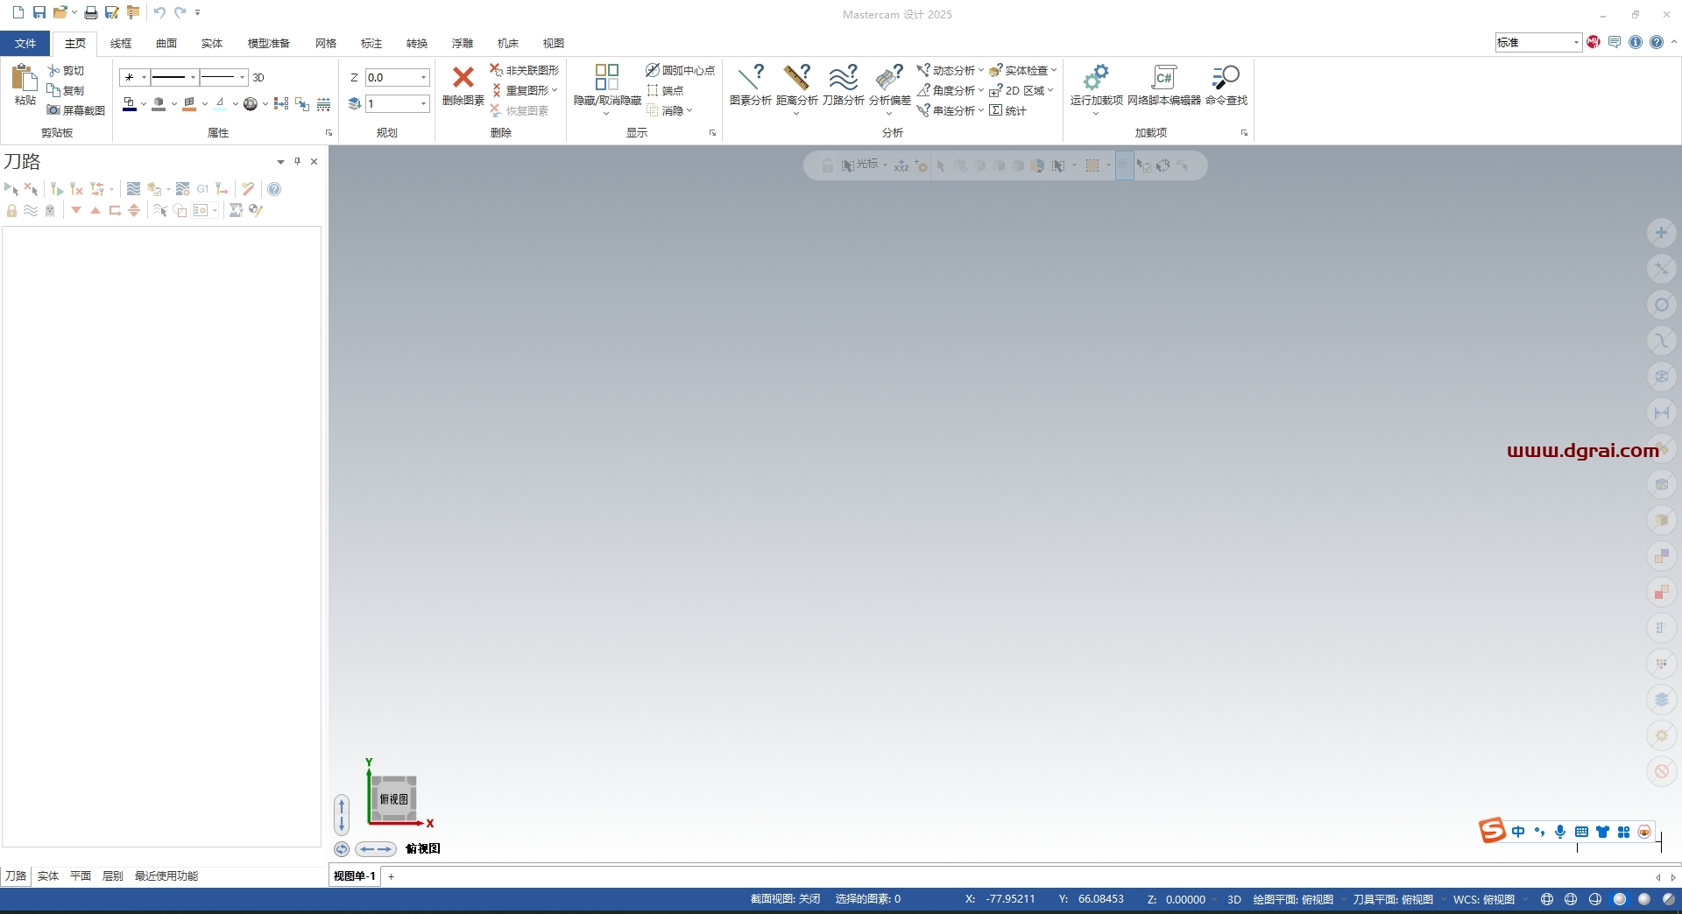Toggle 3D/2D construction mode in ribbon
1682x914 pixels.
258,78
